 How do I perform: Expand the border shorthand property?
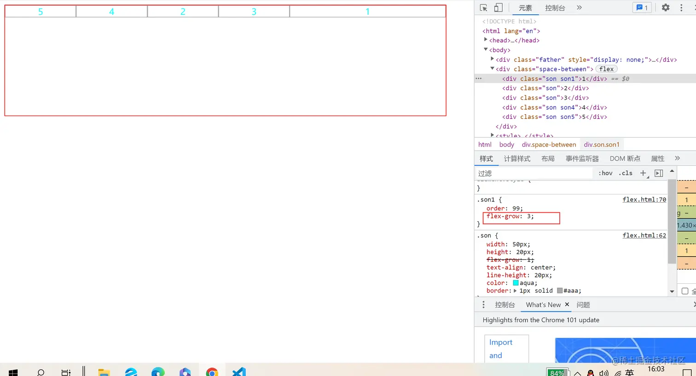click(x=515, y=291)
